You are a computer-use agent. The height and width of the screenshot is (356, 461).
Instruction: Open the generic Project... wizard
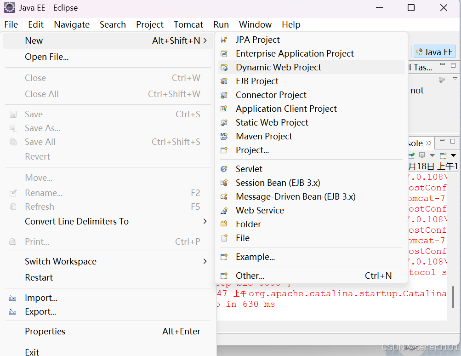point(311,150)
